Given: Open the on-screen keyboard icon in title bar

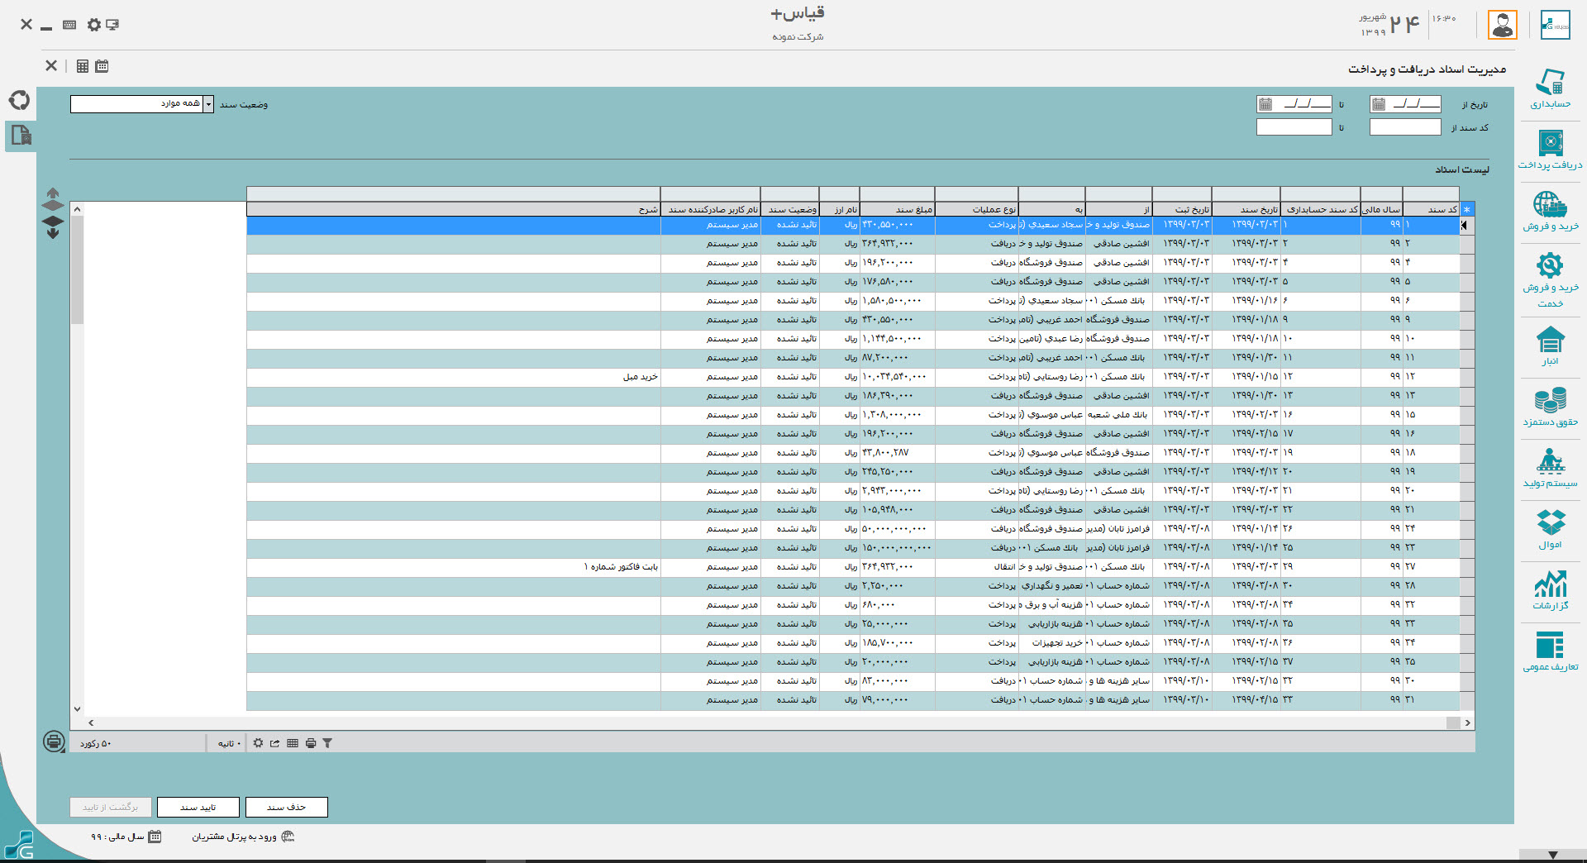Looking at the screenshot, I should coord(69,25).
